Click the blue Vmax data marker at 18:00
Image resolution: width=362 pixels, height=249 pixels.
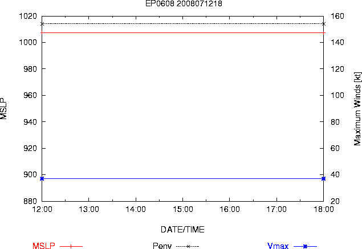tap(323, 178)
